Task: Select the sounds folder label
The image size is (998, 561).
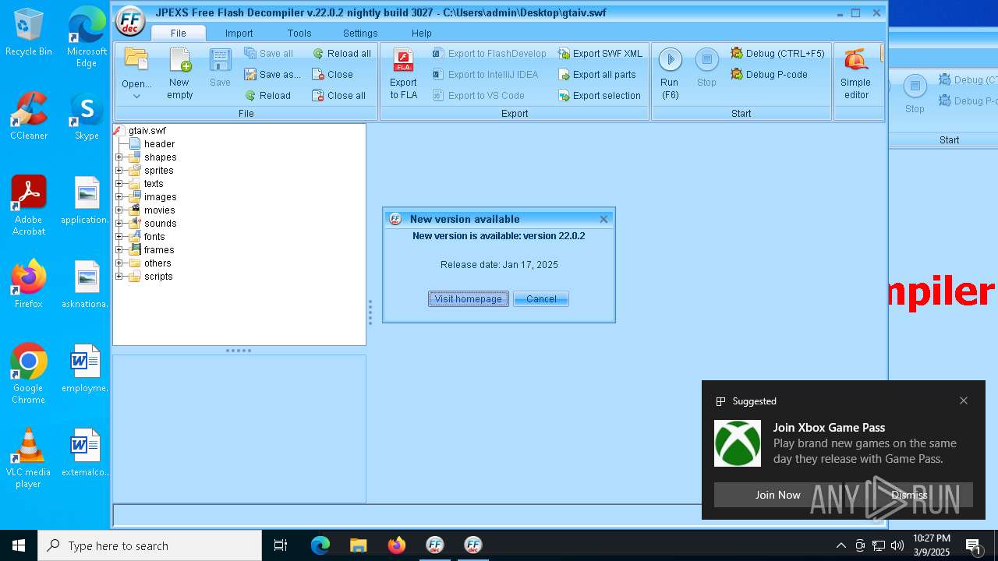Action: (x=160, y=224)
